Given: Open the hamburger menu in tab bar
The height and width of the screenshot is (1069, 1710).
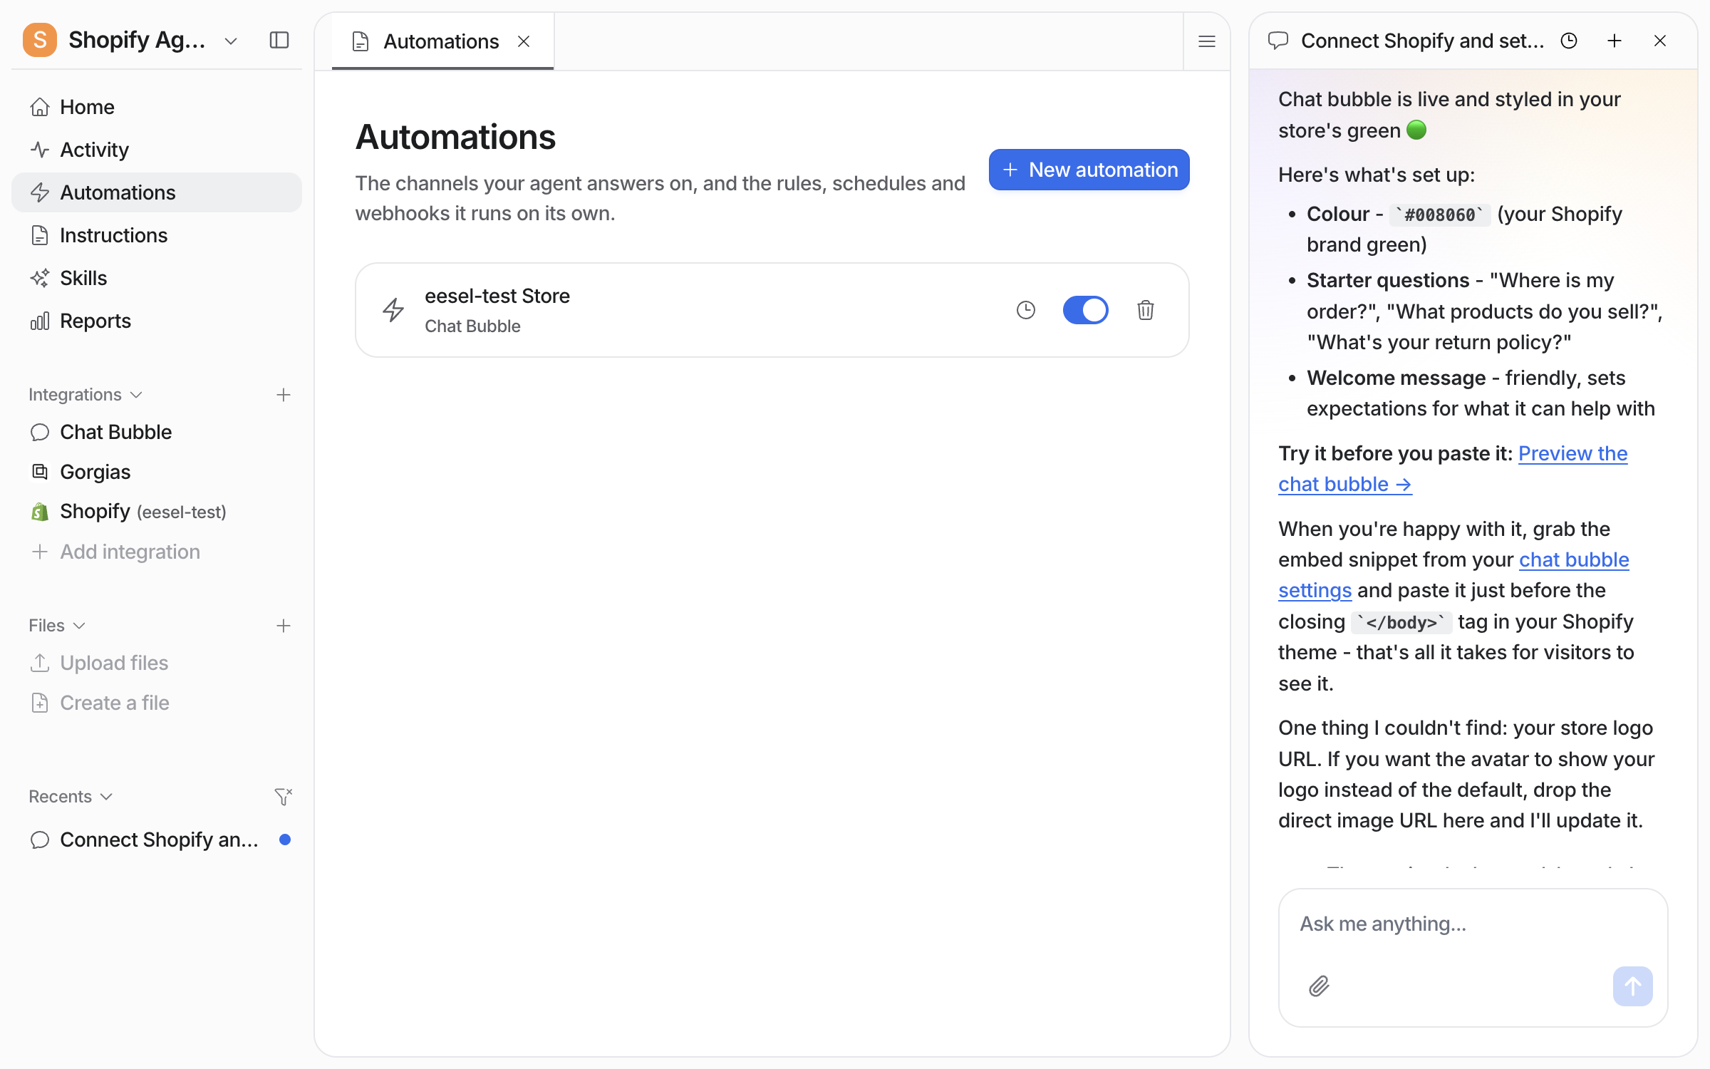Looking at the screenshot, I should [x=1207, y=41].
